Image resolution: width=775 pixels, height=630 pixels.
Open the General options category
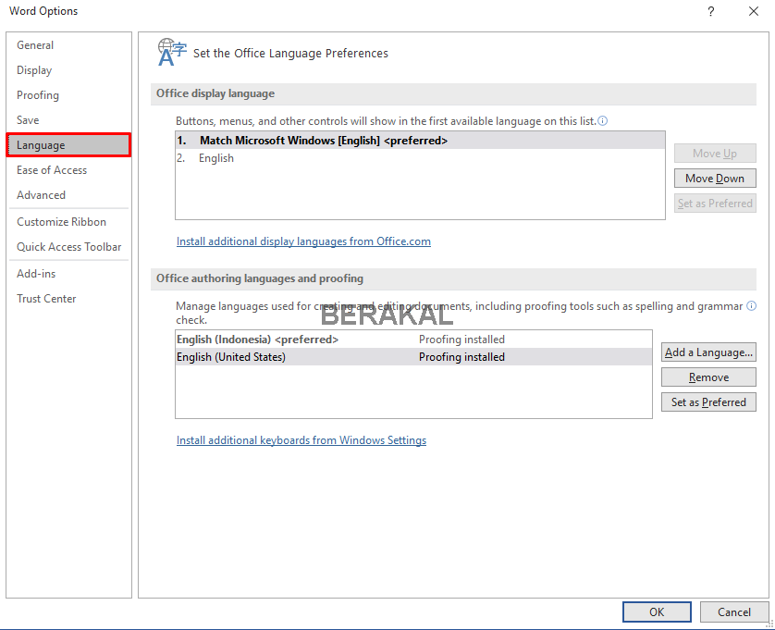[x=68, y=45]
